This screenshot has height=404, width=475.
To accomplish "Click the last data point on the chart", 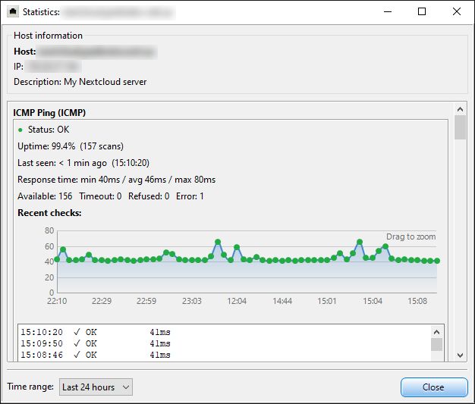I will click(437, 261).
